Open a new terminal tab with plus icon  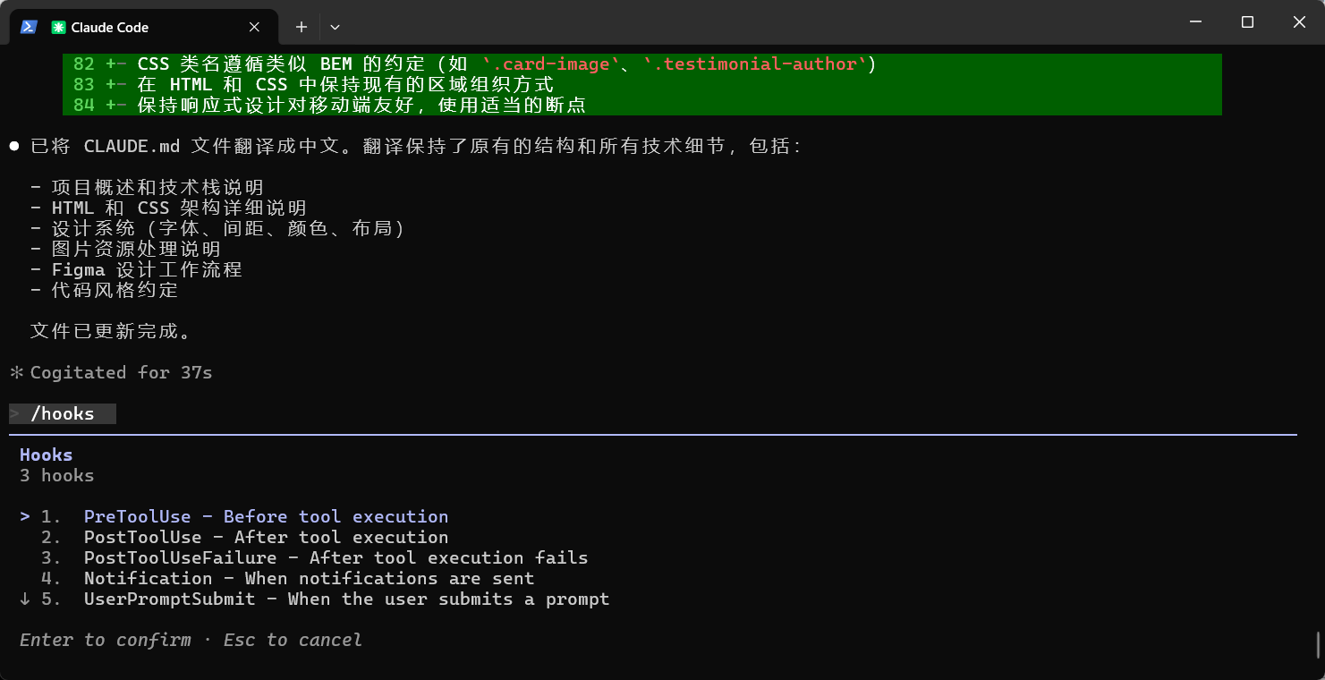pos(302,27)
